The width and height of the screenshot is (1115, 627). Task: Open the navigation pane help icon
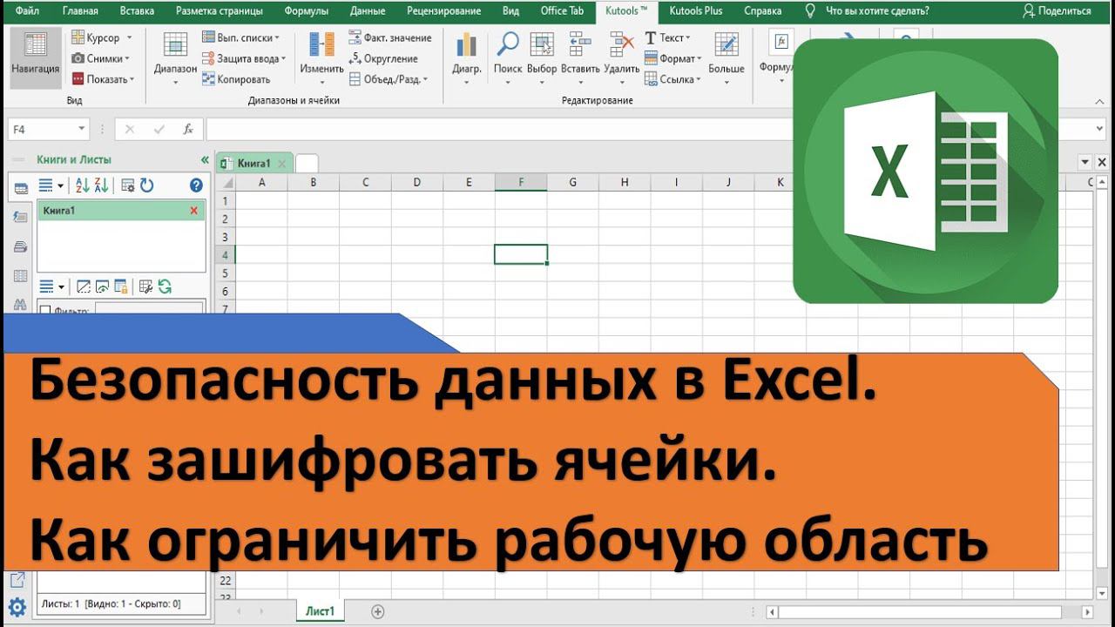[x=196, y=185]
